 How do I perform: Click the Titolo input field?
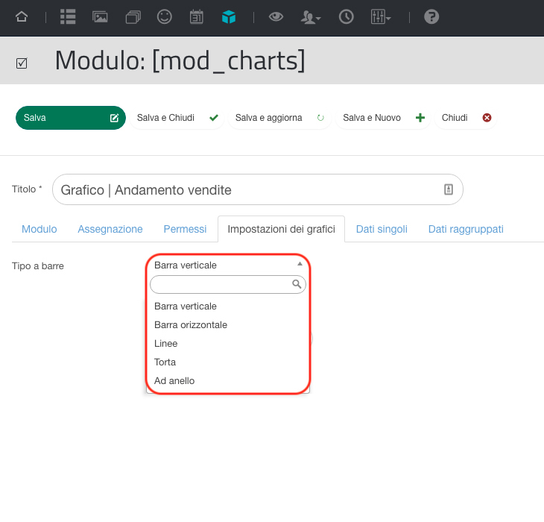pos(257,189)
